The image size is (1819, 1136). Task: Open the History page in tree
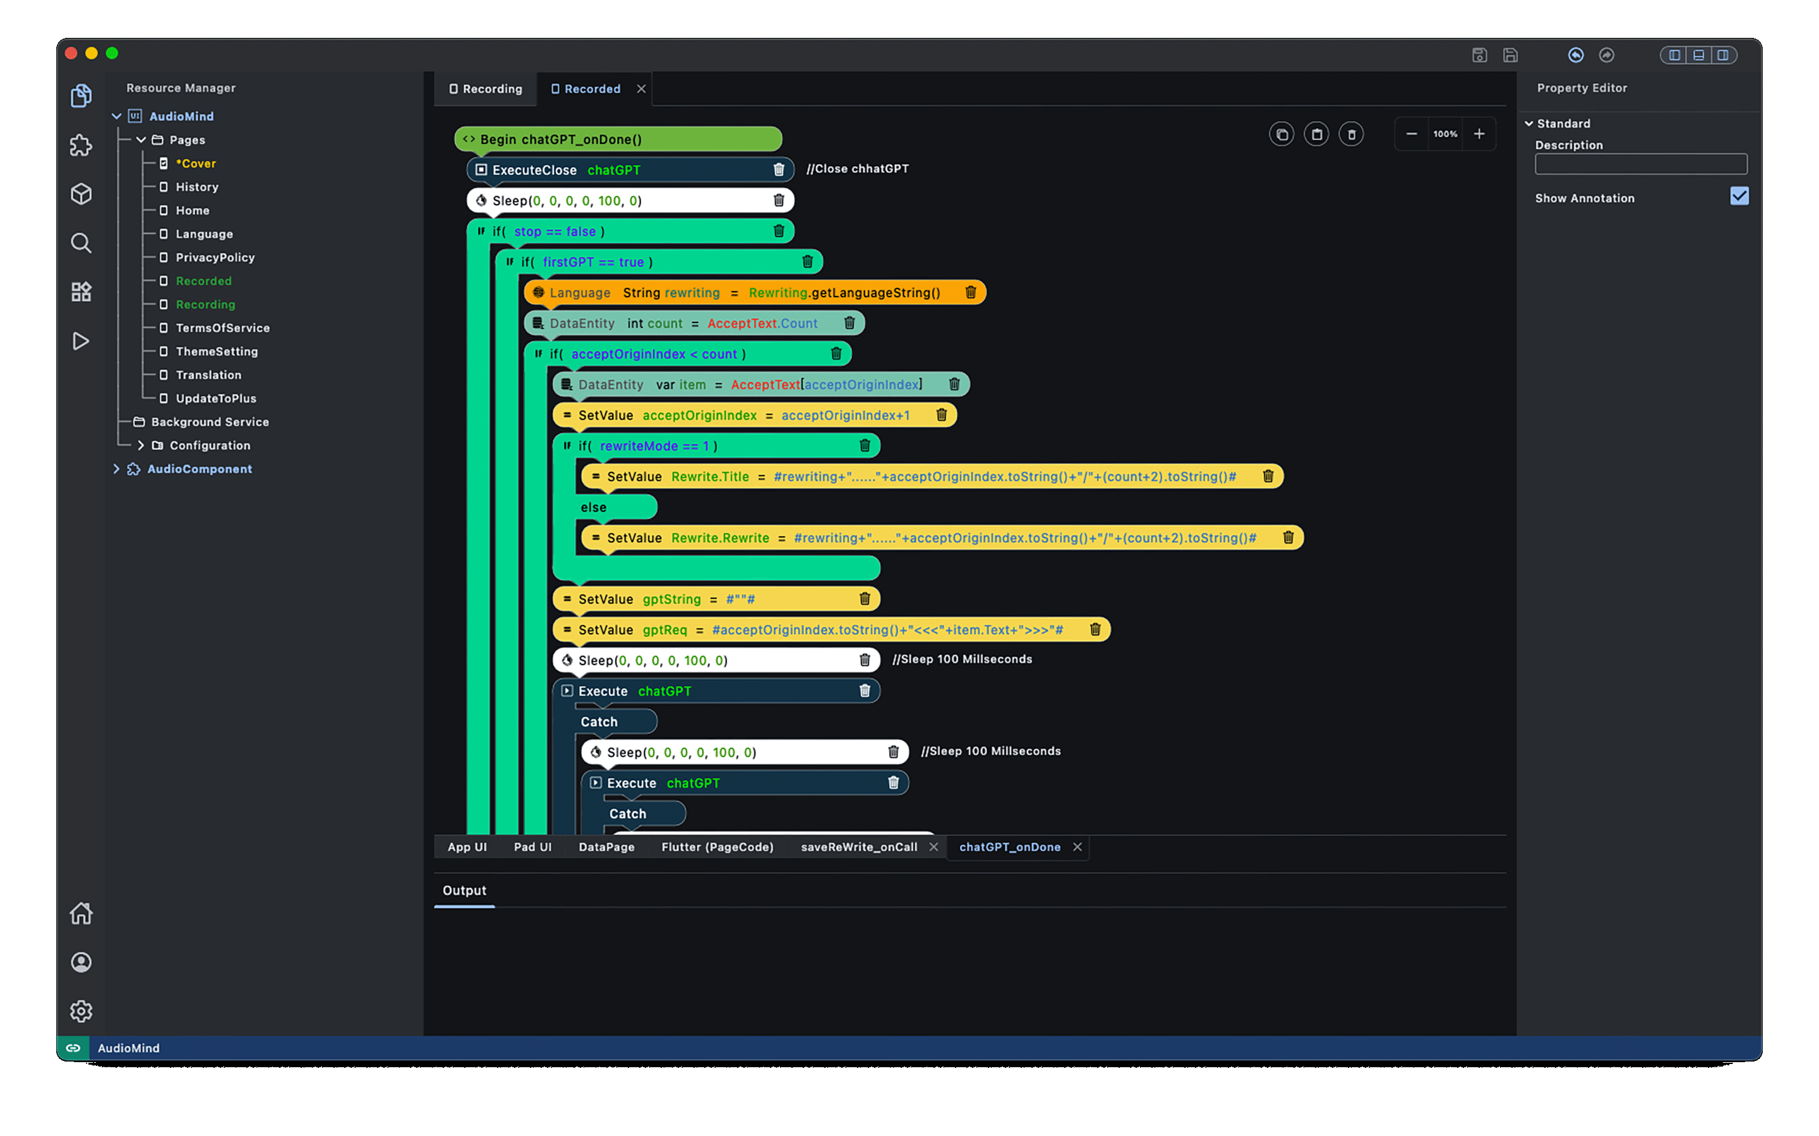pyautogui.click(x=197, y=186)
